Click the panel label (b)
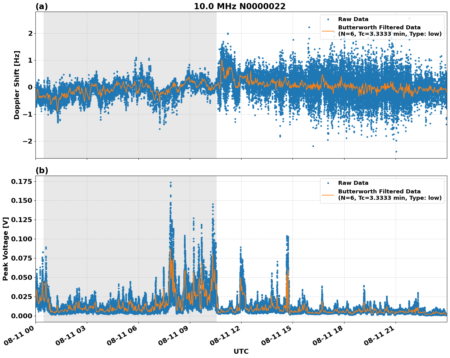The image size is (450, 358). [42, 170]
